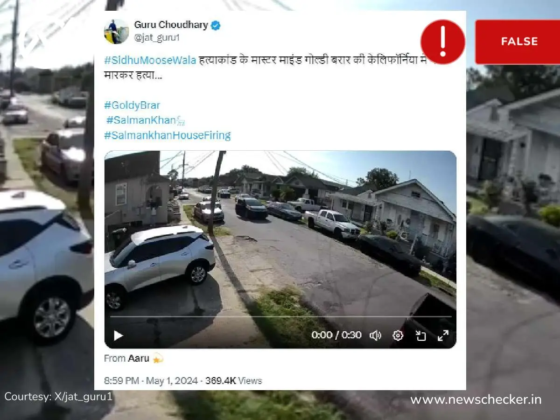The image size is (560, 420).
Task: Open the #SalmanKhan hashtag
Action: pyautogui.click(x=145, y=120)
